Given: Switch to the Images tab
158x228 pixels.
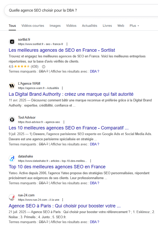Looking at the screenshot, I should click(x=55, y=26).
